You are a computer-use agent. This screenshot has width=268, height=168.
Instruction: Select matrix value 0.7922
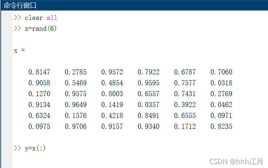pos(149,72)
